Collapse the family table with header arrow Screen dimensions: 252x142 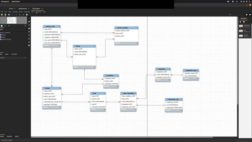coord(94,46)
